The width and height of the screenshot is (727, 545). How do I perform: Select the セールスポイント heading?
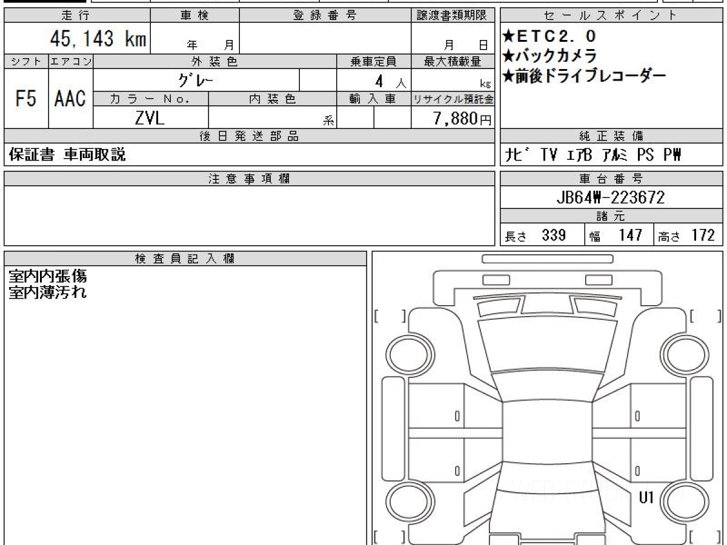coord(611,16)
